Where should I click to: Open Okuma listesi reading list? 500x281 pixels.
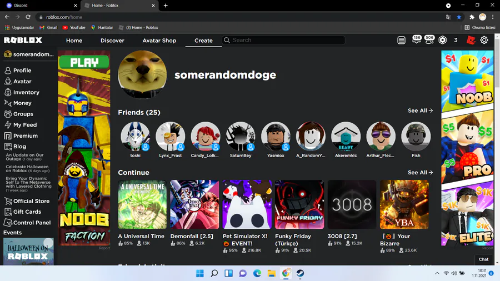point(480,27)
